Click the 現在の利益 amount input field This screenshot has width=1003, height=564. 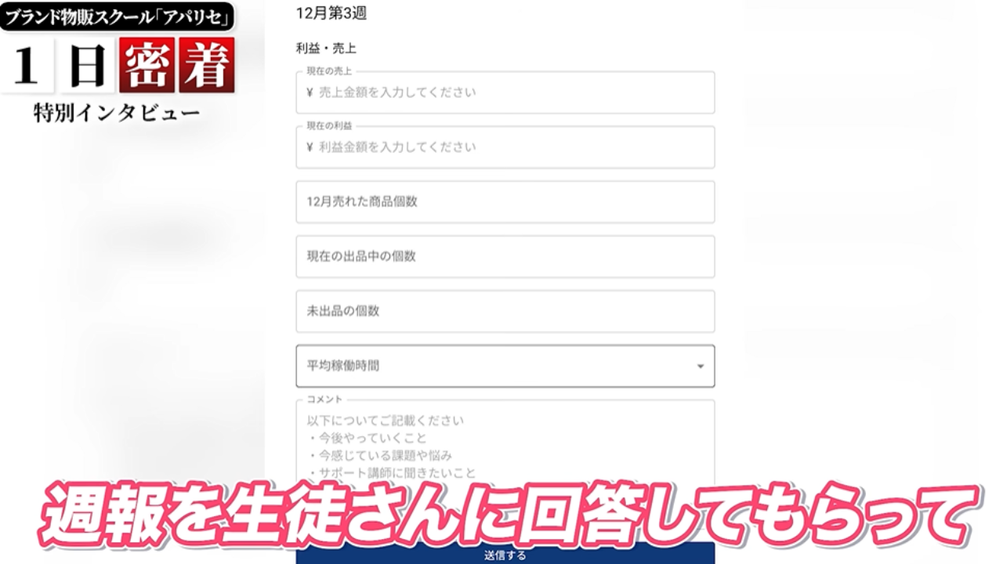pyautogui.click(x=505, y=147)
